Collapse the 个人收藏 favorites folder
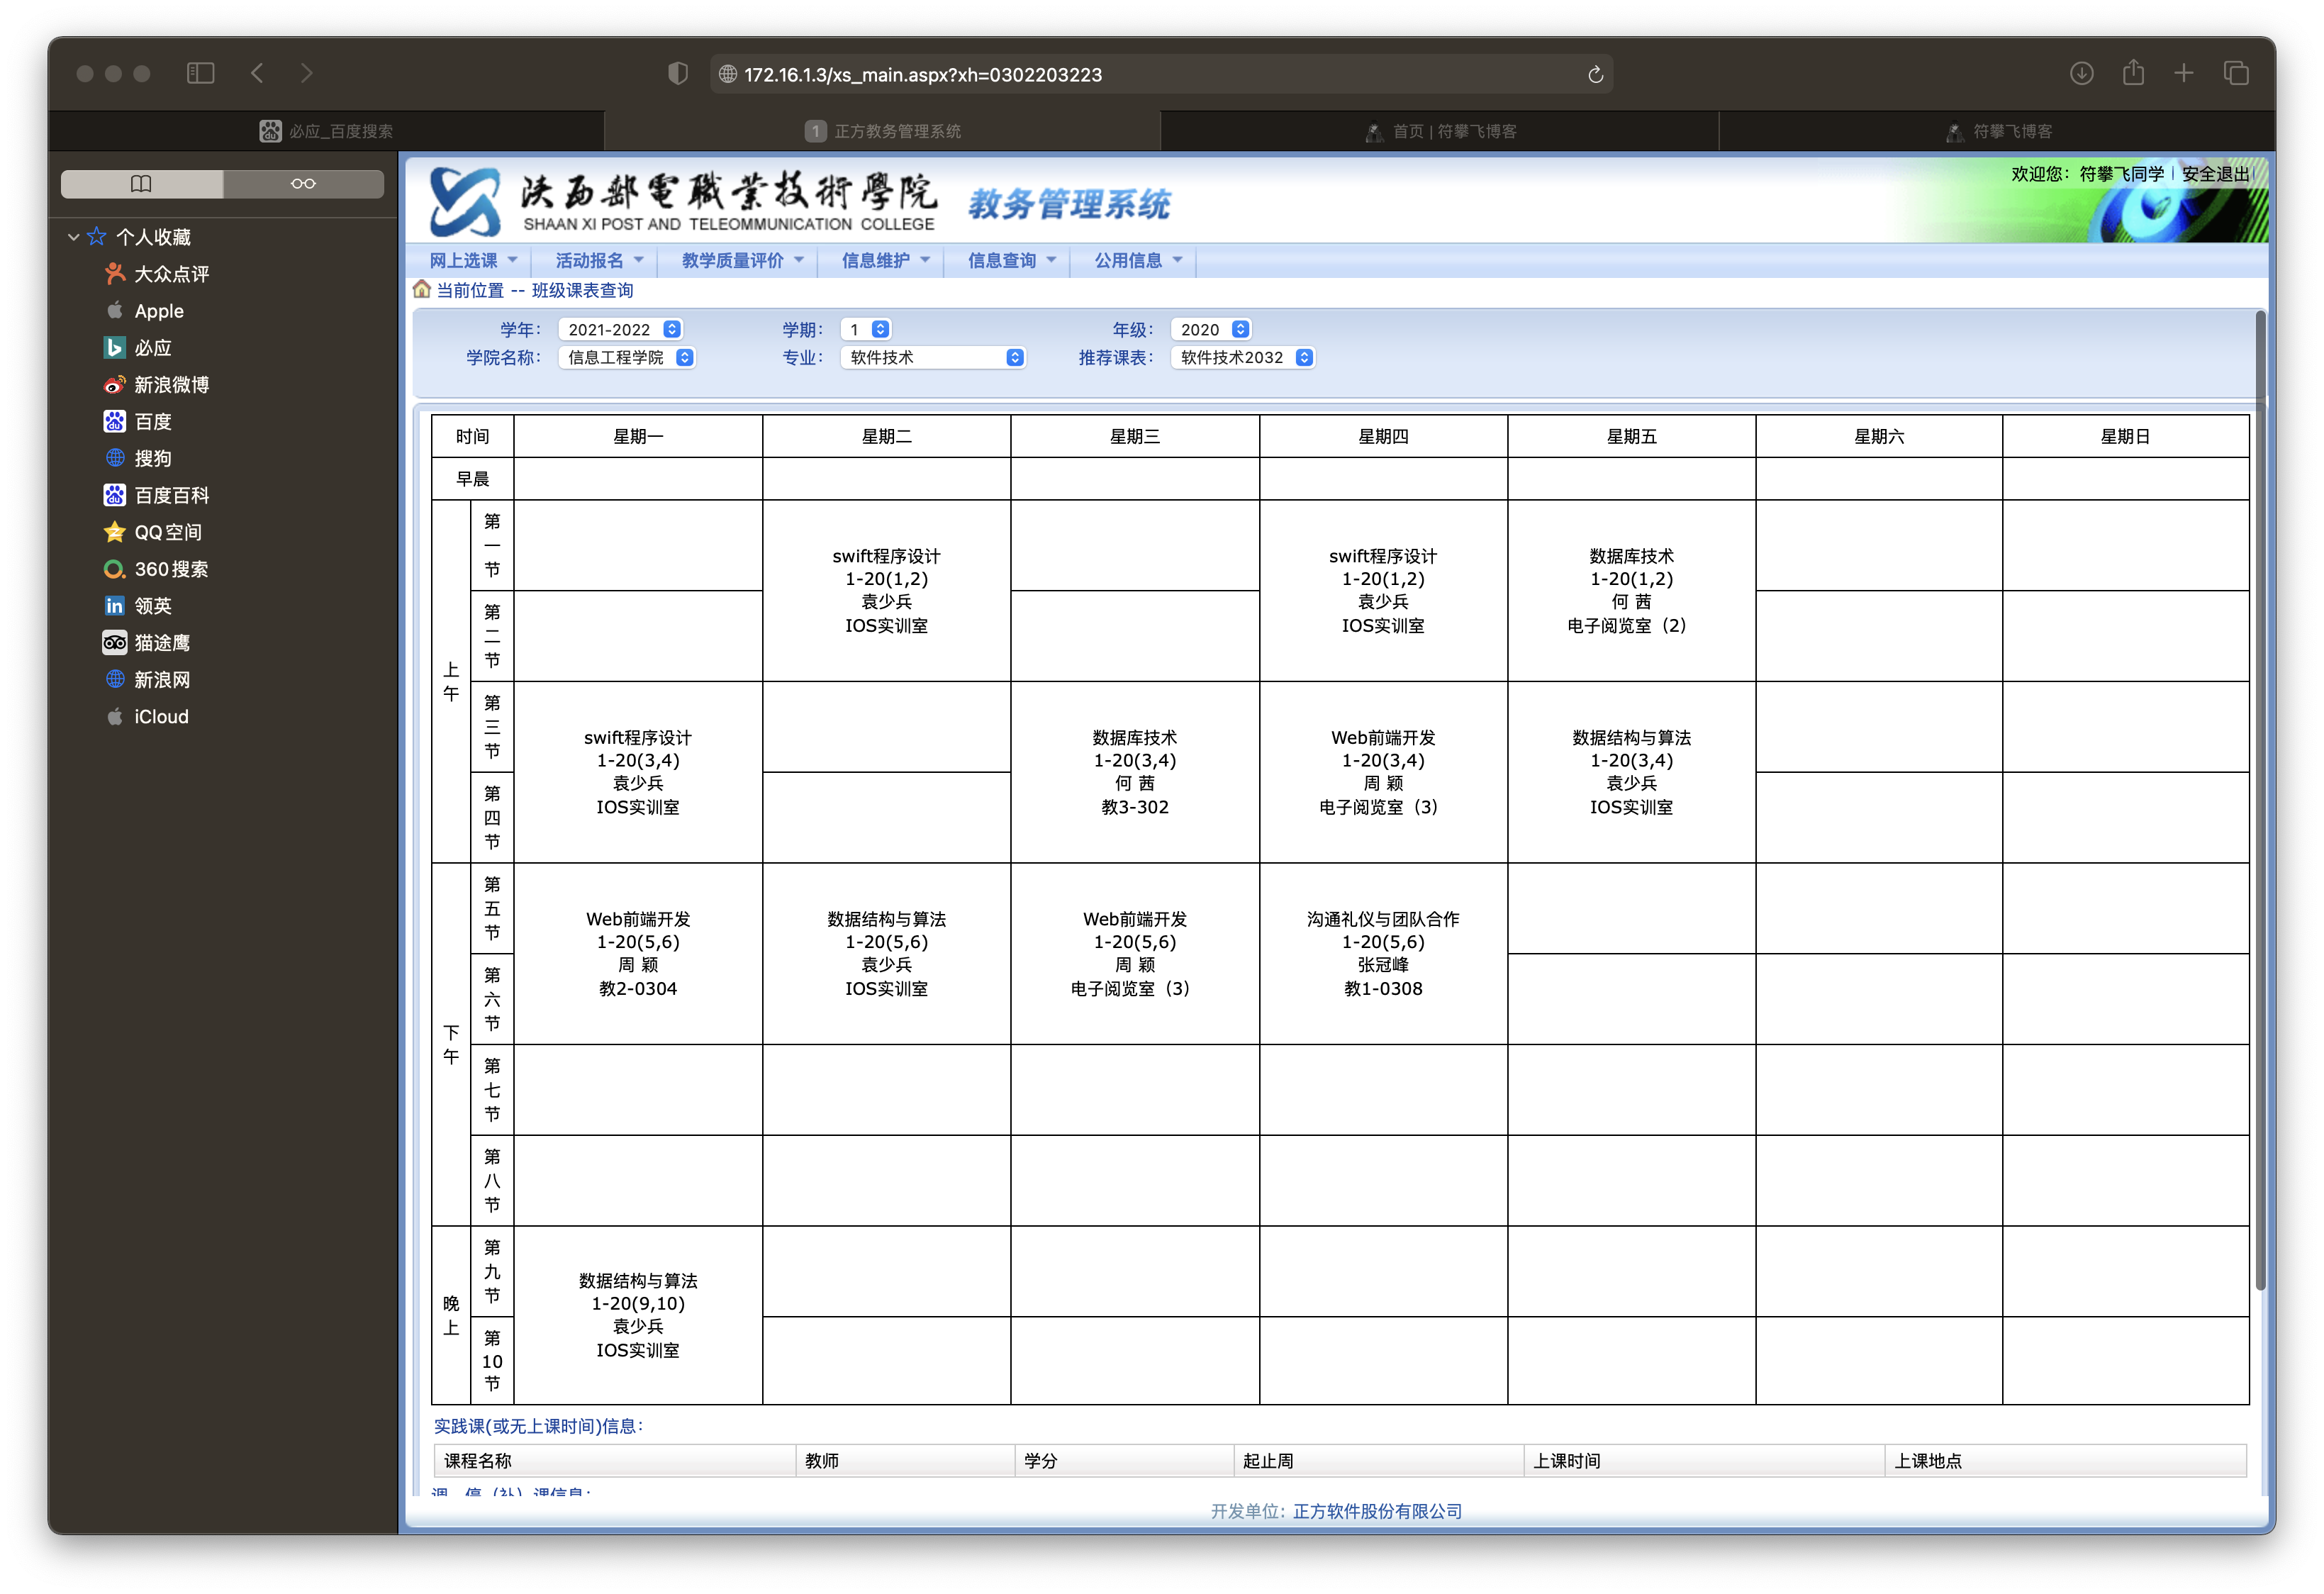Viewport: 2324px width, 1594px height. tap(73, 237)
